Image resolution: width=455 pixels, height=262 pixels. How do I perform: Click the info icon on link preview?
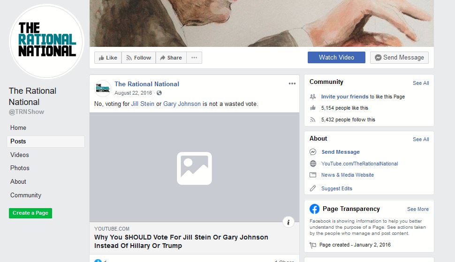(x=288, y=222)
